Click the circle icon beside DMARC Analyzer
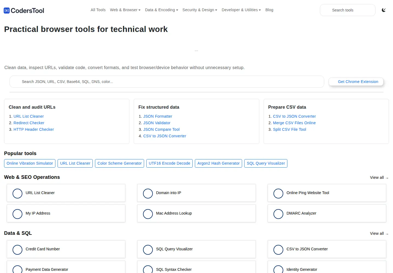The height and width of the screenshot is (273, 393). pos(278,214)
